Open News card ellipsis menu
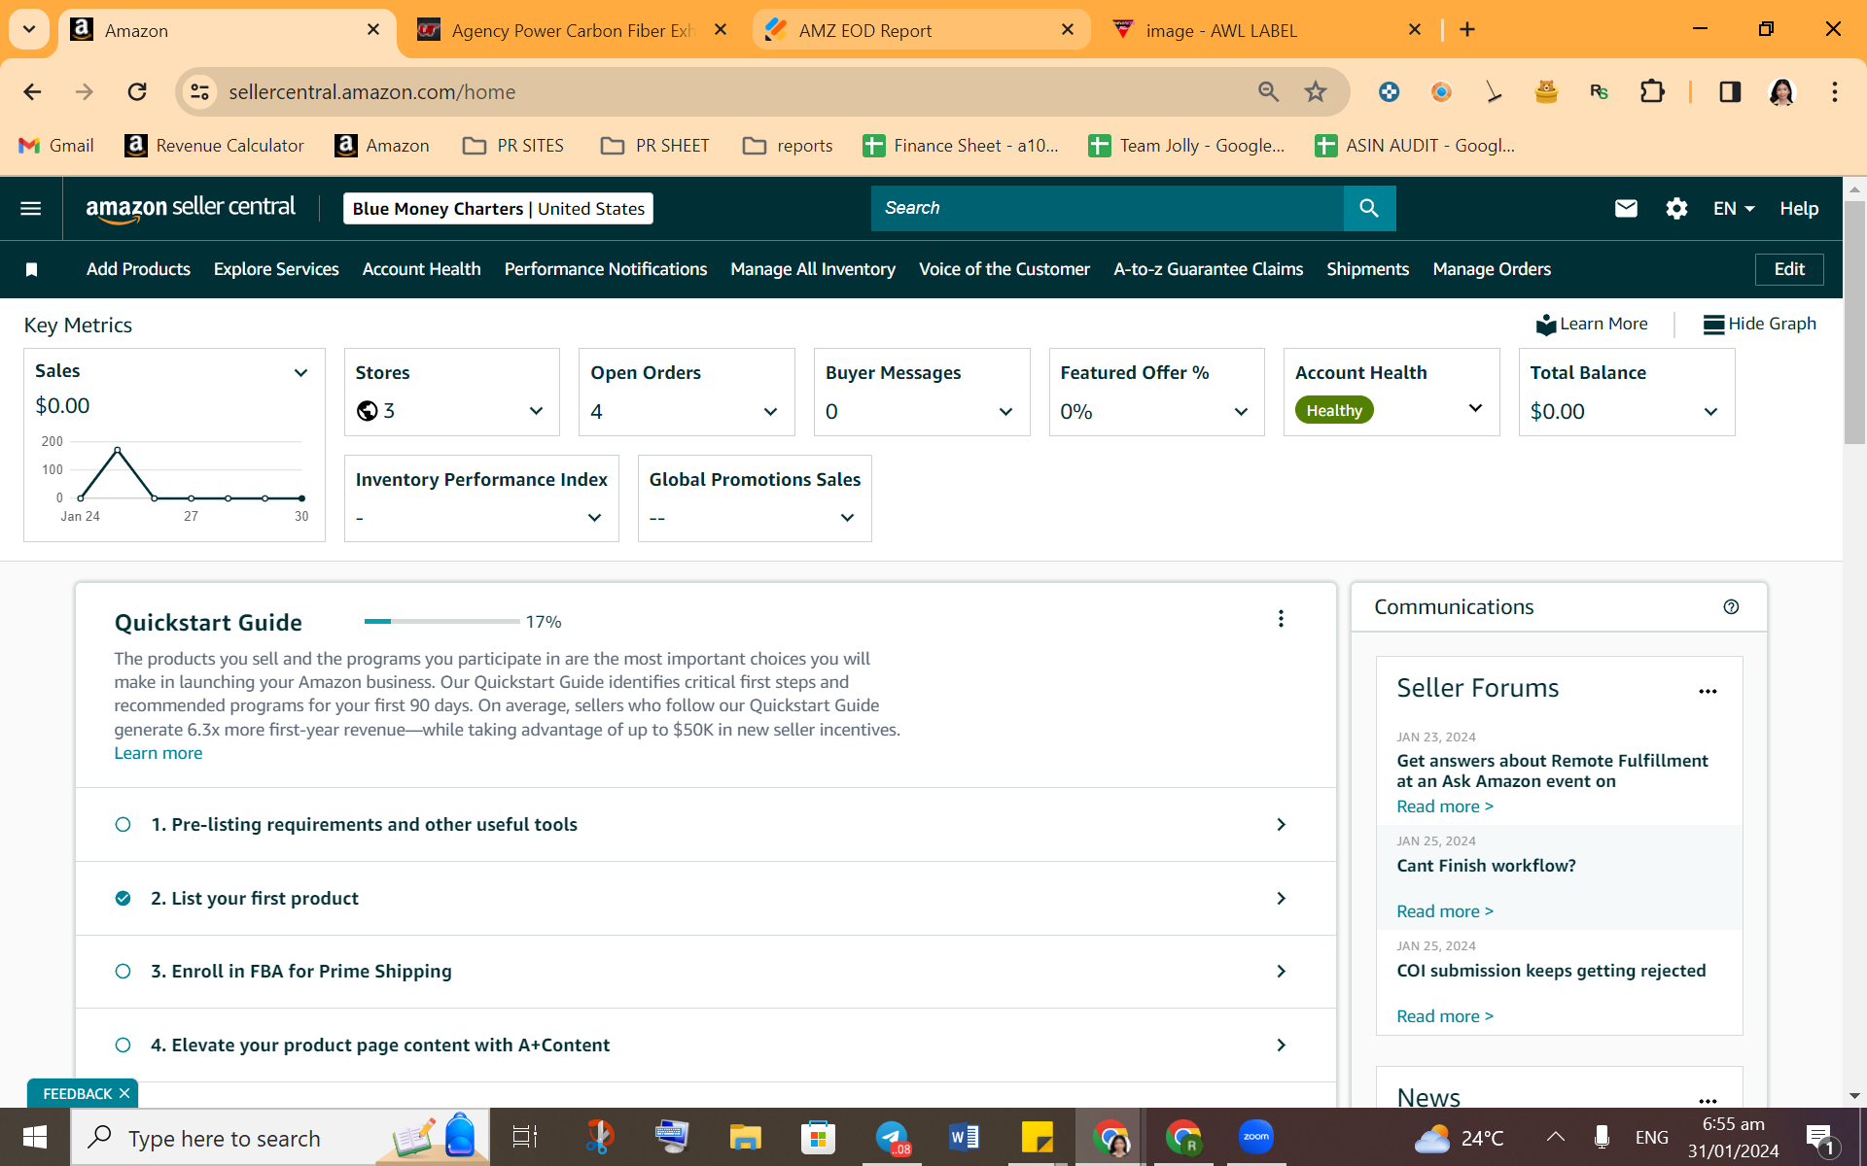The image size is (1867, 1166). (1708, 1101)
